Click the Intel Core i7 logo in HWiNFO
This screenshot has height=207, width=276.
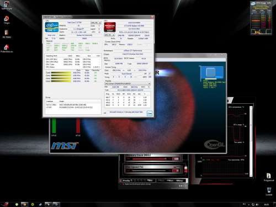coord(52,27)
